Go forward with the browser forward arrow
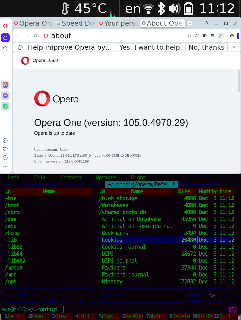Image resolution: width=241 pixels, height=320 pixels. point(27,36)
